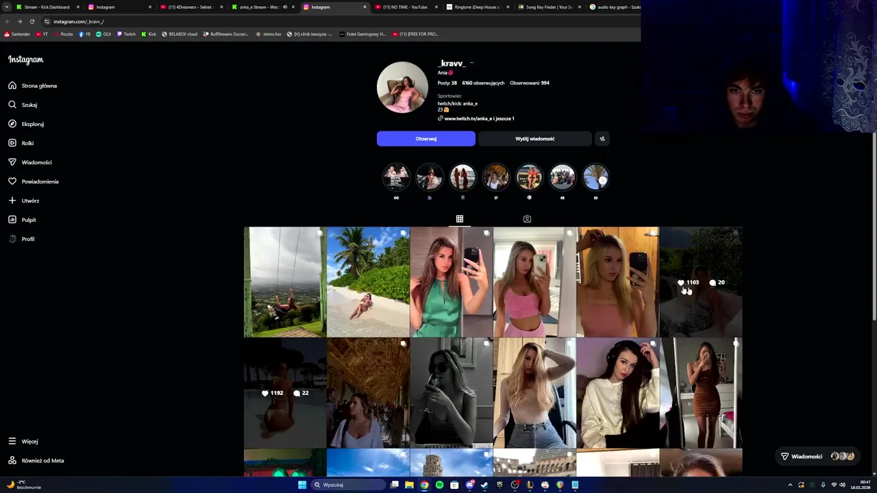Open post of woman wearing headphones
The image size is (877, 493).
click(618, 393)
